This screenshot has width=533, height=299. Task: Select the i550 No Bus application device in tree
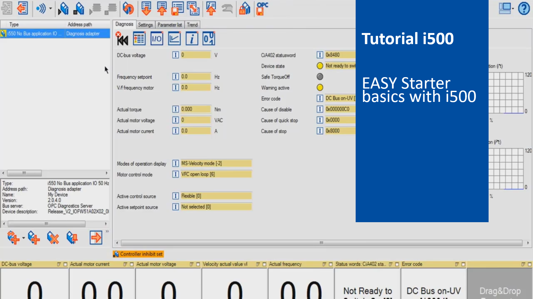pyautogui.click(x=32, y=33)
